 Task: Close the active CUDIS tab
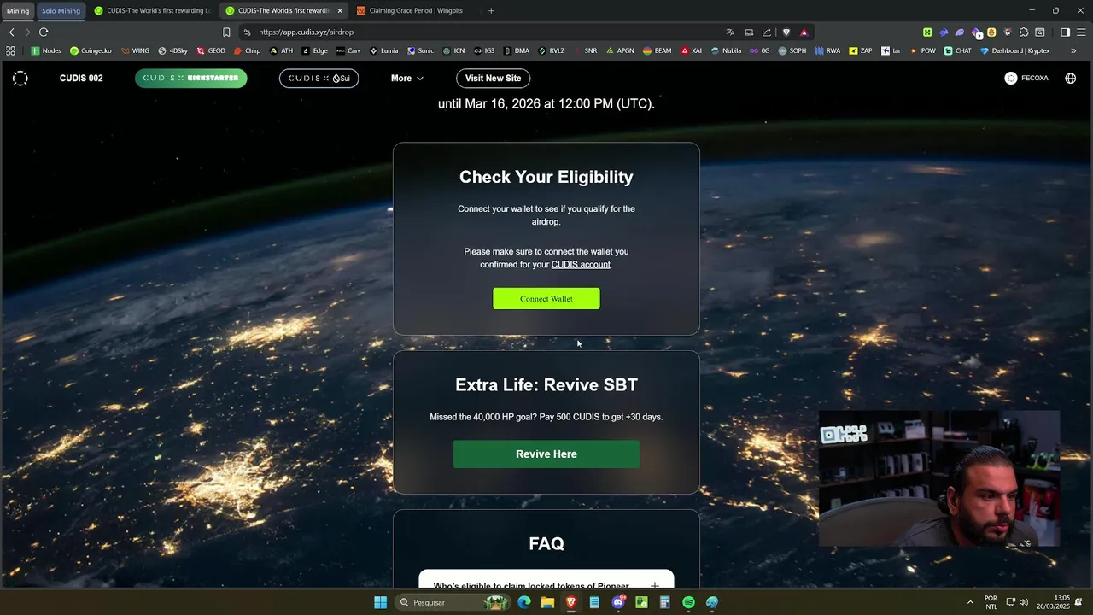coord(340,11)
